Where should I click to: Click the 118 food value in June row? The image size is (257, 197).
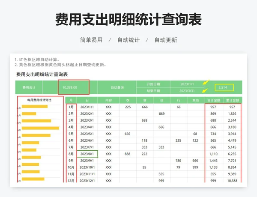144,140
